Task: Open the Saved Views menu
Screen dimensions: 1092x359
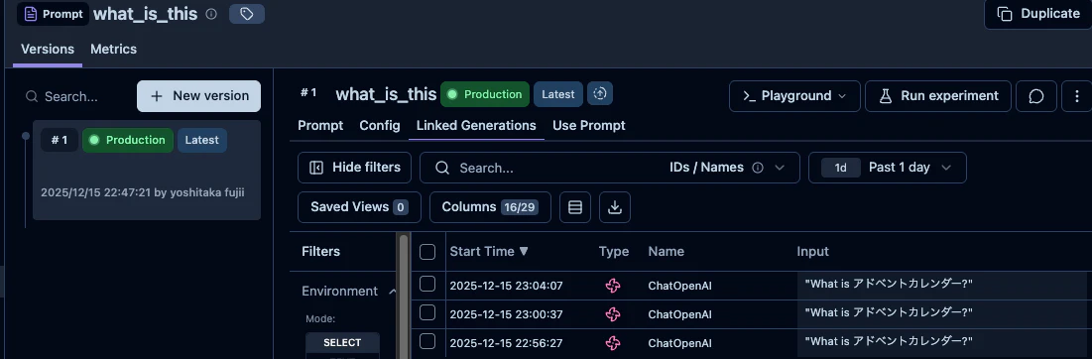Action: [x=359, y=207]
